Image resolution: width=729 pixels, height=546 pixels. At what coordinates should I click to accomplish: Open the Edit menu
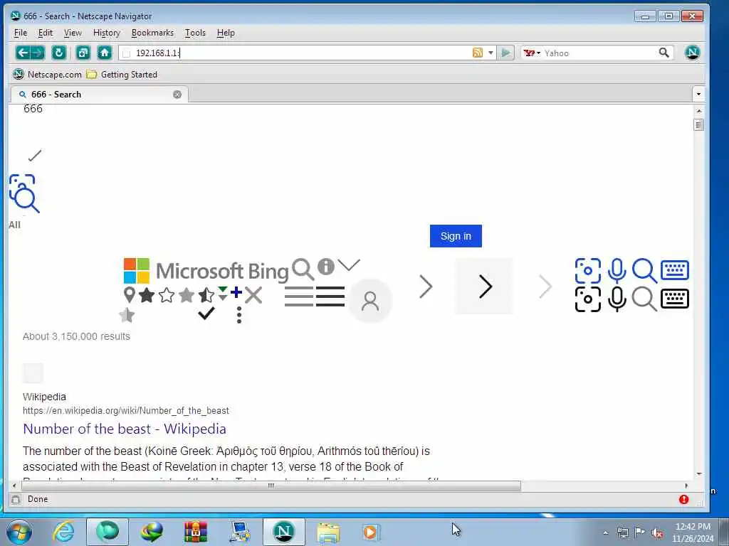(45, 33)
